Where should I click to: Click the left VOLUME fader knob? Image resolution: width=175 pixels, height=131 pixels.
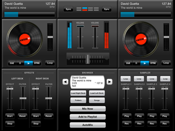pyautogui.click(x=80, y=26)
